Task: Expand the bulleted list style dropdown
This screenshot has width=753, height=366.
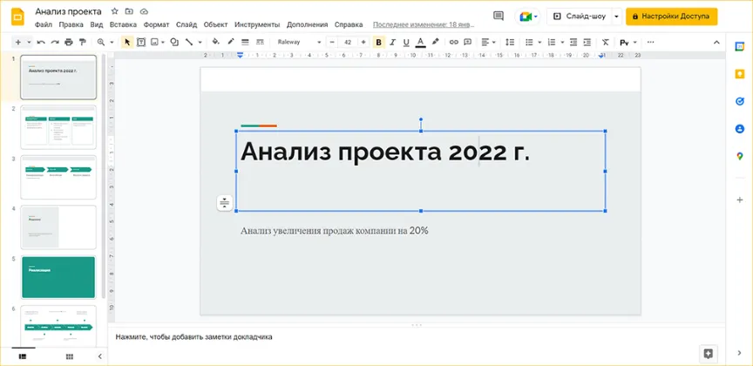Action: (x=540, y=43)
